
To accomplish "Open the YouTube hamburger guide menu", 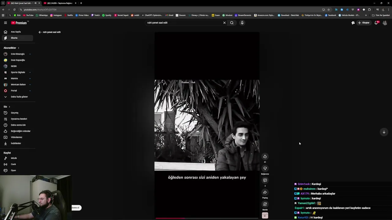I will tap(6, 23).
